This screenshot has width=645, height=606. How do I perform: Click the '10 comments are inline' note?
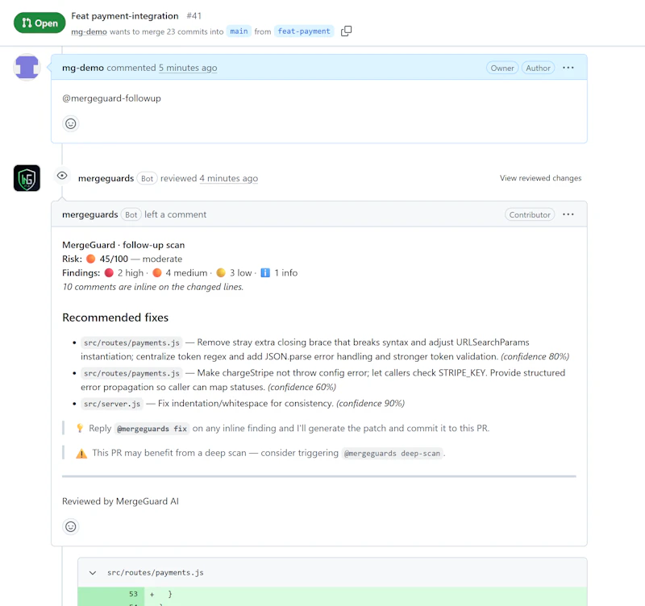(152, 287)
